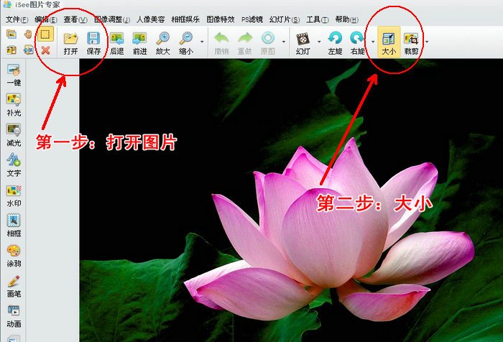Open the 动画 animation tool
The height and width of the screenshot is (342, 503).
[14, 316]
